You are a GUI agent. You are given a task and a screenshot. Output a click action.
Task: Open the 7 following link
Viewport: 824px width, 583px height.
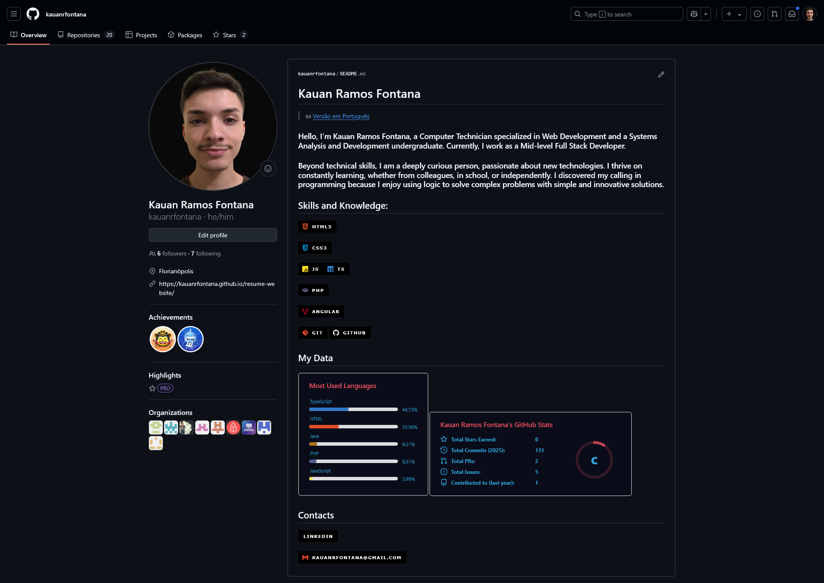(206, 253)
